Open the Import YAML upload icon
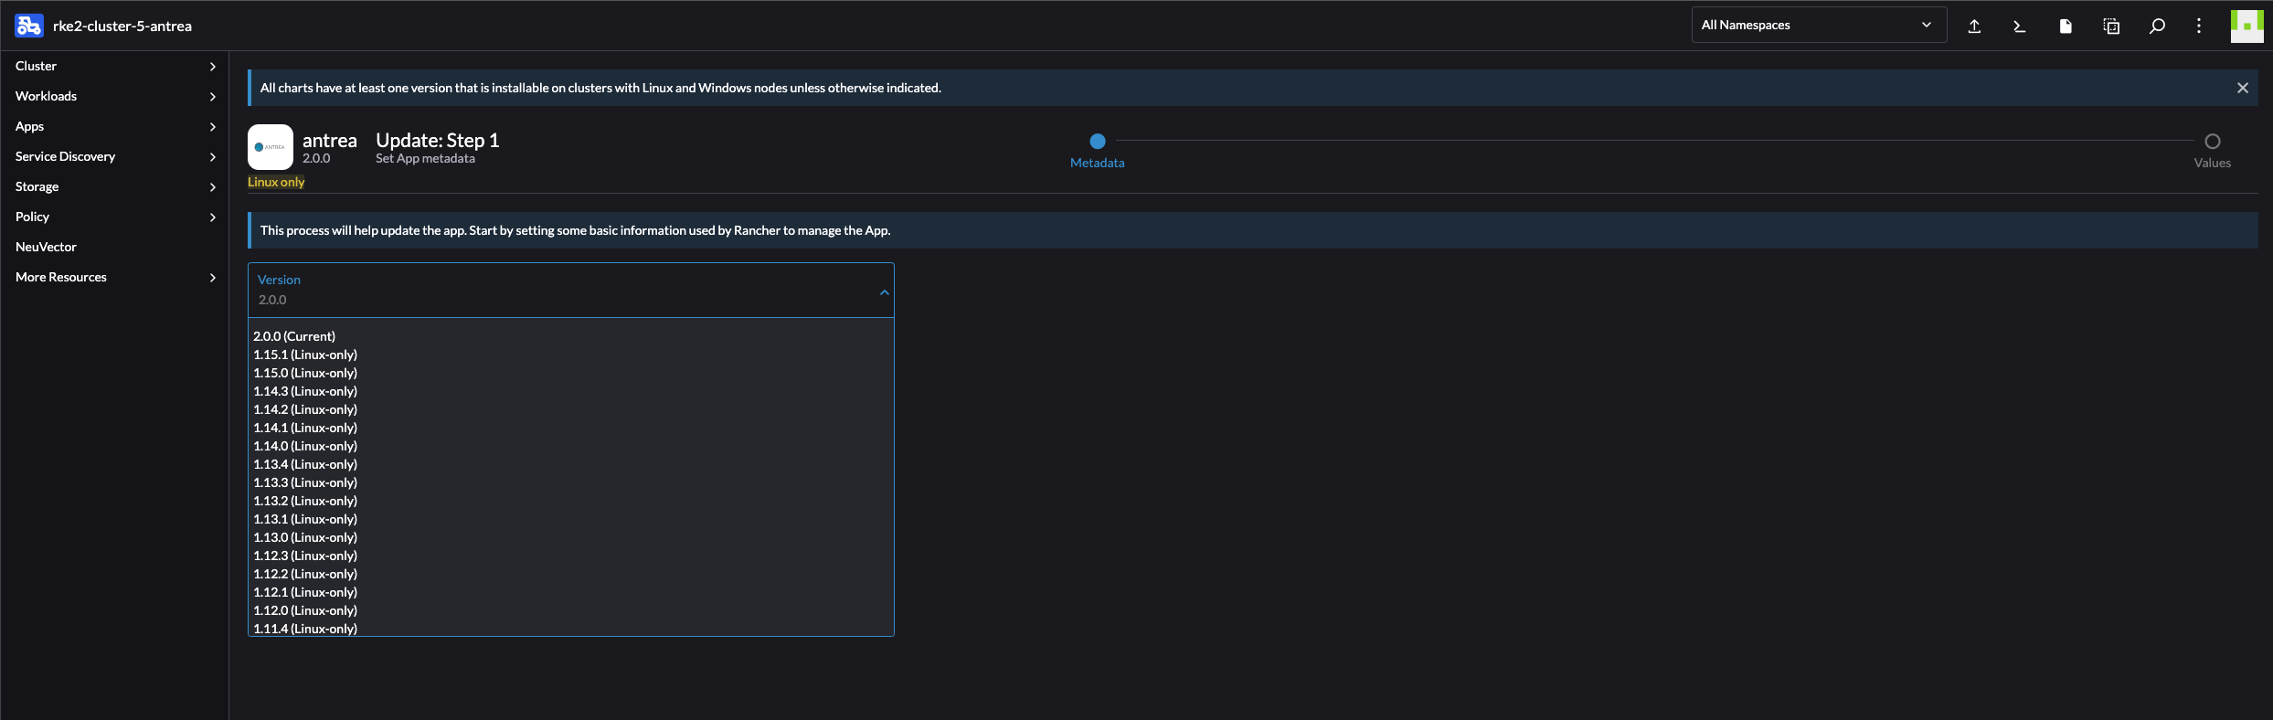Screen dimensions: 2273x720 point(1974,26)
